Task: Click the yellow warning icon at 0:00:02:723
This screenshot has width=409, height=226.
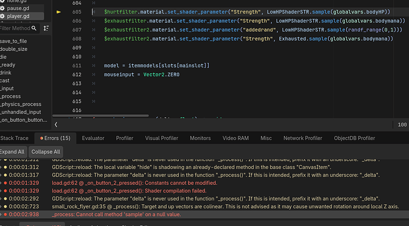Action: [x=5, y=206]
